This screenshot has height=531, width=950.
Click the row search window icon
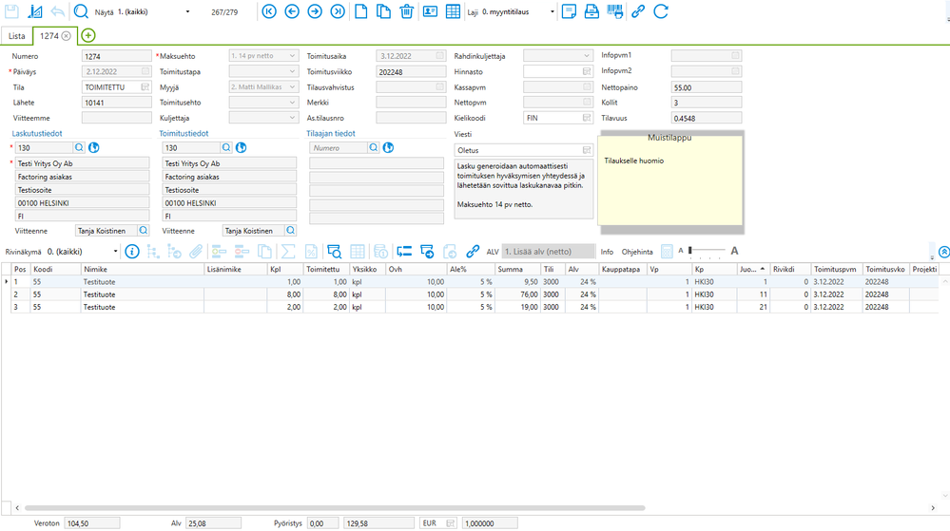tap(334, 252)
